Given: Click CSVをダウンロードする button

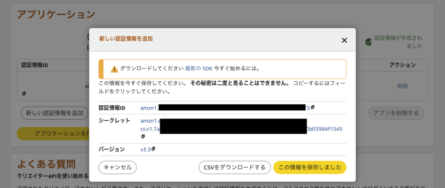Looking at the screenshot, I should pos(235,167).
